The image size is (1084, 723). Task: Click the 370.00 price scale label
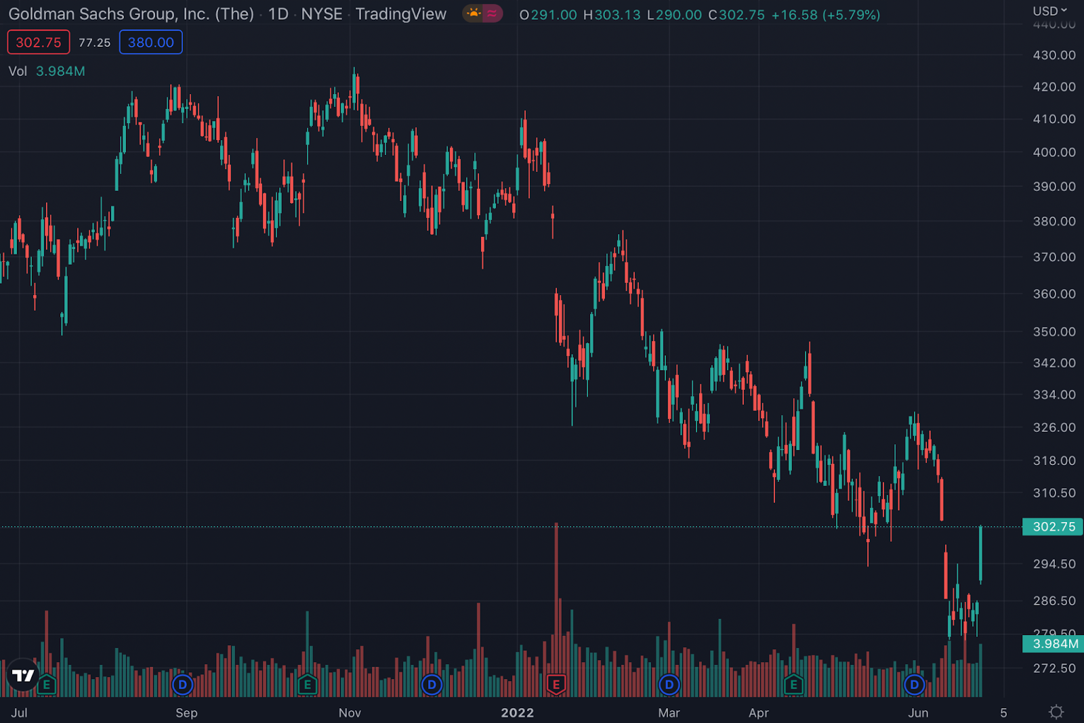(1054, 257)
